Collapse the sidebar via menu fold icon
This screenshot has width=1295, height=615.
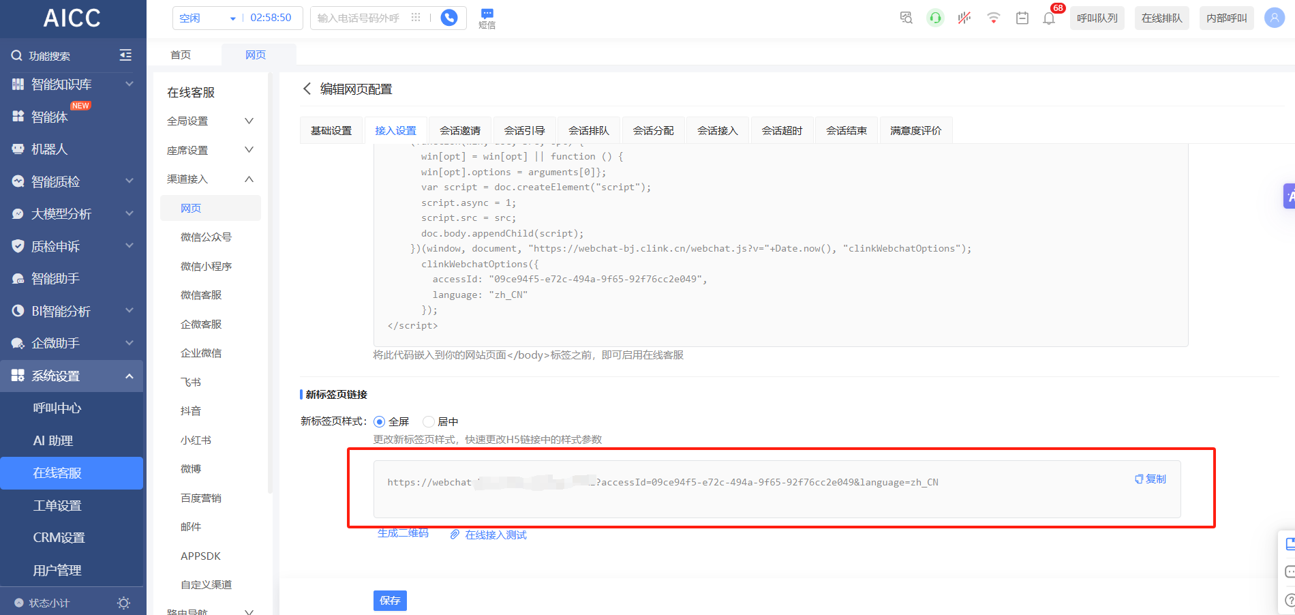point(125,55)
